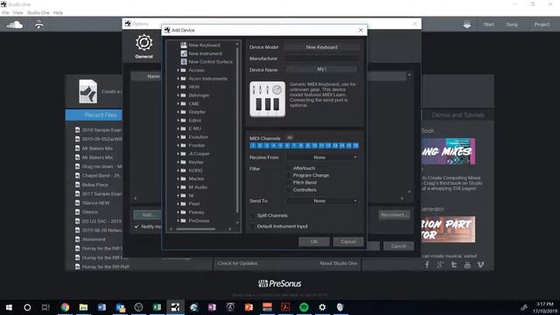Select the New Instrument device icon
Viewport: 560px width, 315px height.
(184, 53)
